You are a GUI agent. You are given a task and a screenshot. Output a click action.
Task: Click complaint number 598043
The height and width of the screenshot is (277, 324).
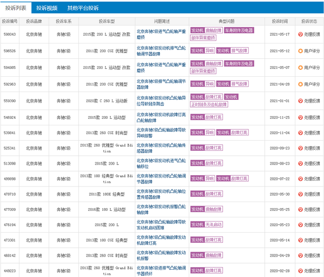pyautogui.click(x=10, y=34)
